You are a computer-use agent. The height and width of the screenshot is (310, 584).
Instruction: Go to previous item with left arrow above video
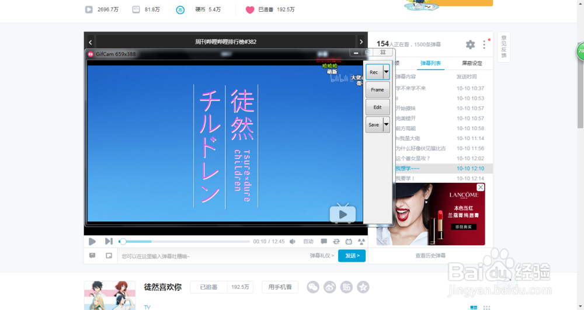(90, 42)
